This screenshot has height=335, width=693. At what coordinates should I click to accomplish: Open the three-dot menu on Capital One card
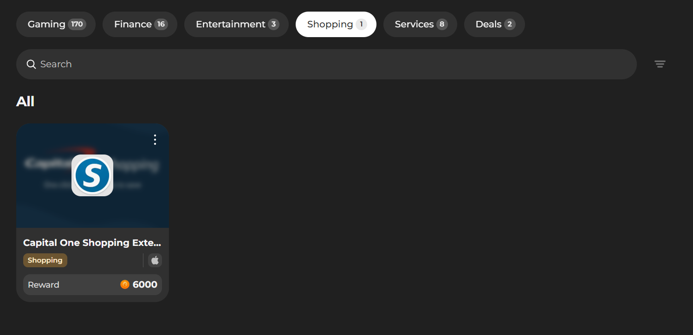(155, 140)
